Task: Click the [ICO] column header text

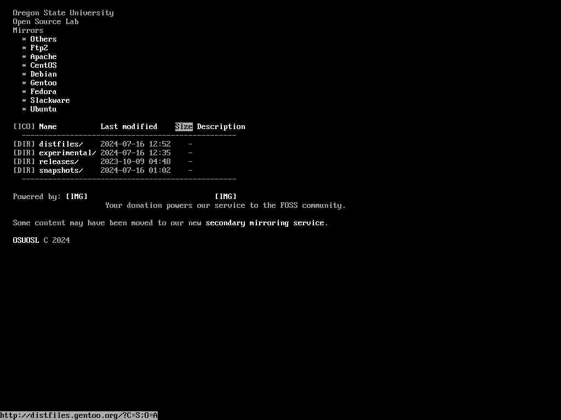Action: [x=24, y=126]
